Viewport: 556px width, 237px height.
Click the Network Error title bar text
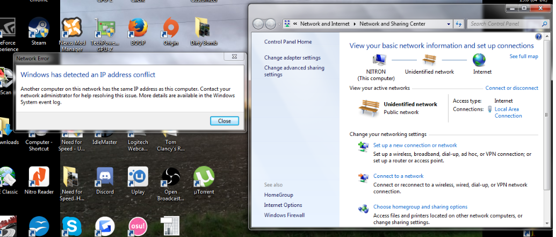[x=33, y=59]
